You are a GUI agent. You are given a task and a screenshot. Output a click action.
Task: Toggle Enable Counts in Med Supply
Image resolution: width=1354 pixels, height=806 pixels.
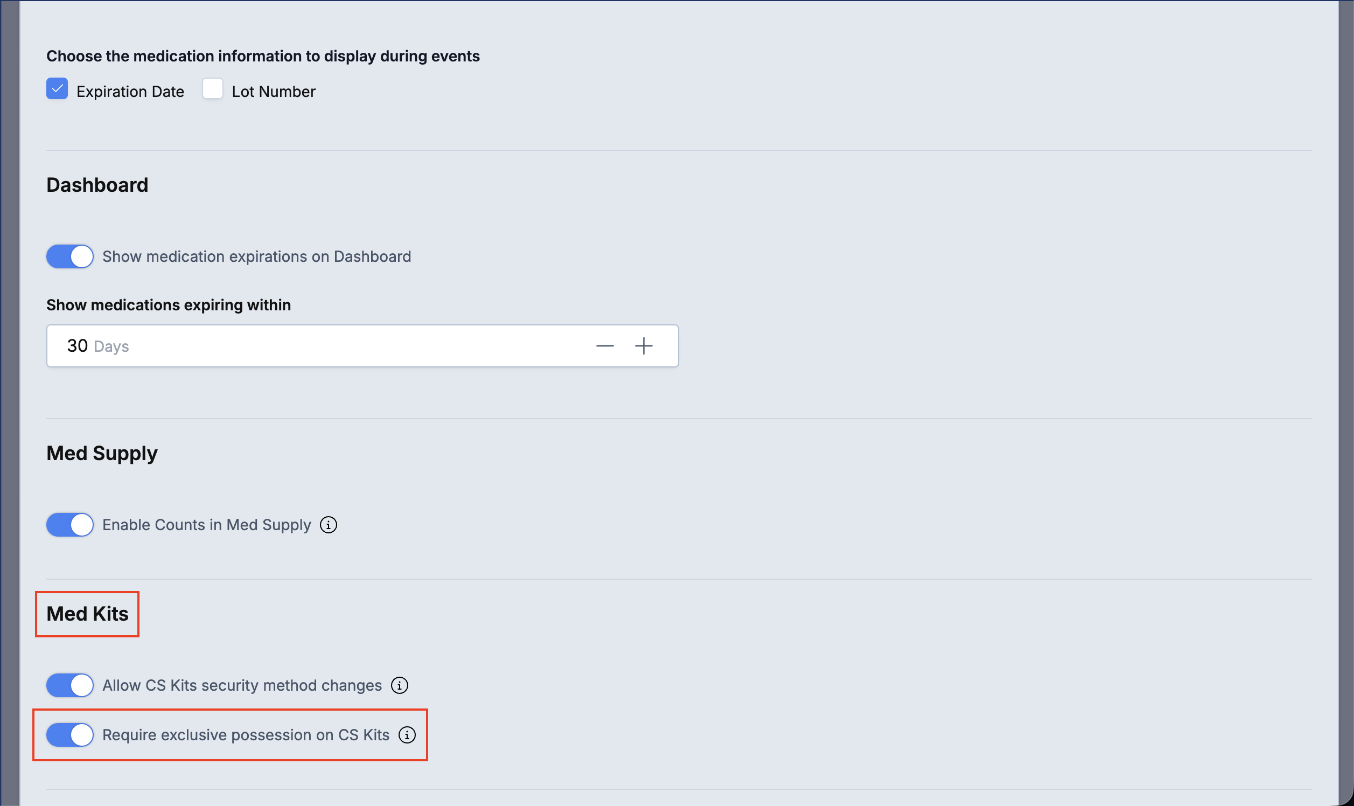click(x=70, y=525)
